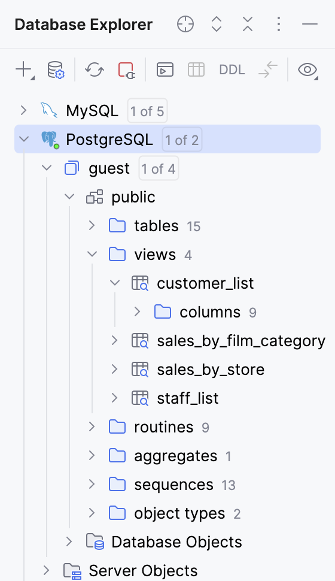
Task: Select the object types label
Action: click(x=179, y=514)
